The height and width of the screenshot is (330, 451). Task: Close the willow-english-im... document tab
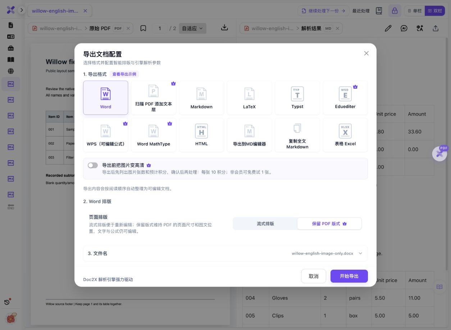click(x=85, y=11)
